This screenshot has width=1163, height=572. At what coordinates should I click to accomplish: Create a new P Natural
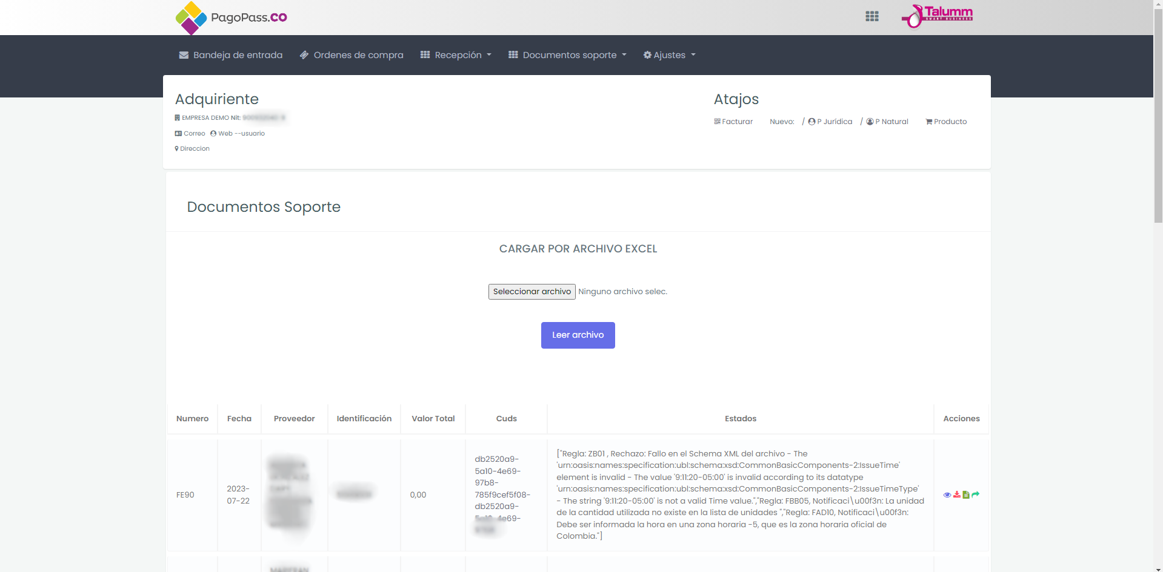(x=887, y=122)
